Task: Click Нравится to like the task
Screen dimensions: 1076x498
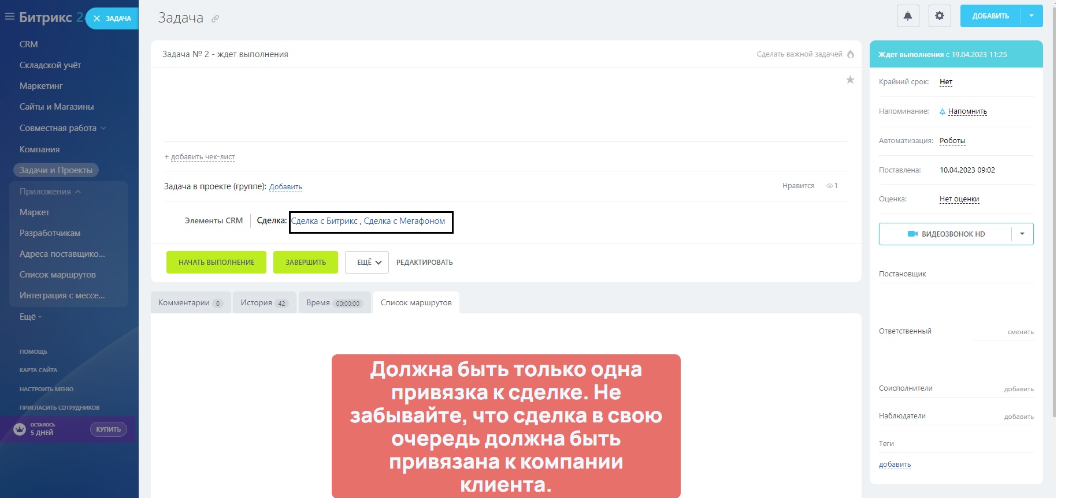Action: point(798,186)
